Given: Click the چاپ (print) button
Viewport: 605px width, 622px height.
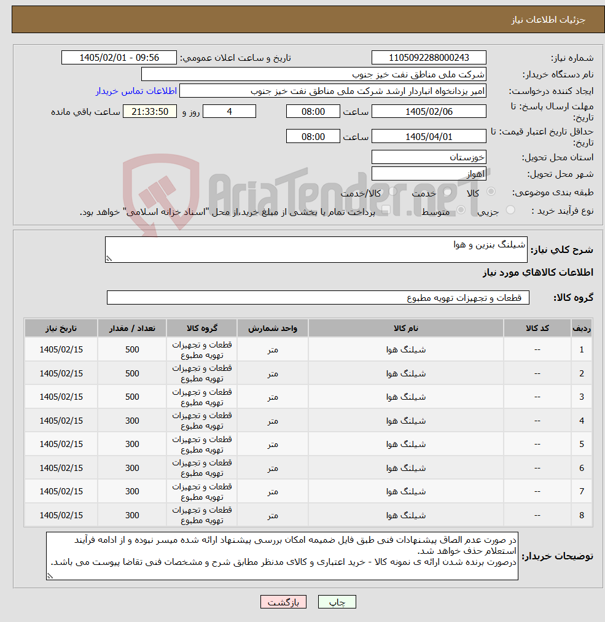Looking at the screenshot, I should (337, 602).
